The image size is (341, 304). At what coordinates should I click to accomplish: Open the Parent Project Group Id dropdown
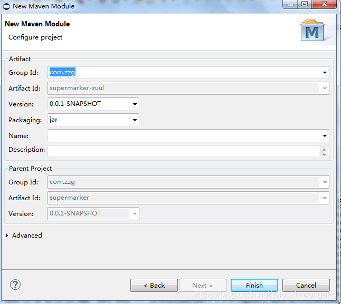coord(325,182)
